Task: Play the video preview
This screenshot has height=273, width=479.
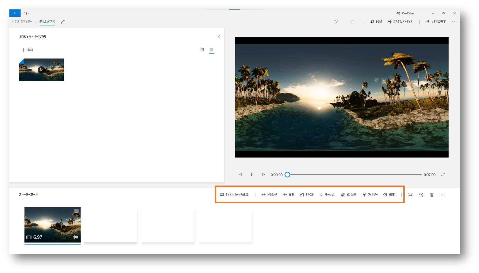Action: pos(252,175)
